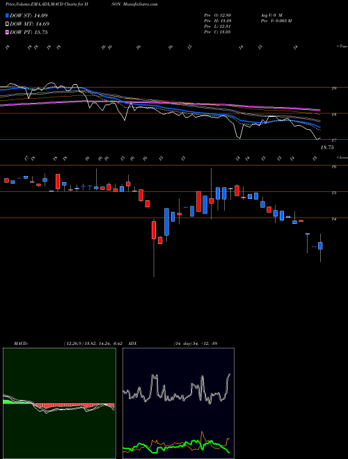Screen dimensions: 348x459
Task: Click the 'Avg V: 0 M' volume text
Action: 271,15
